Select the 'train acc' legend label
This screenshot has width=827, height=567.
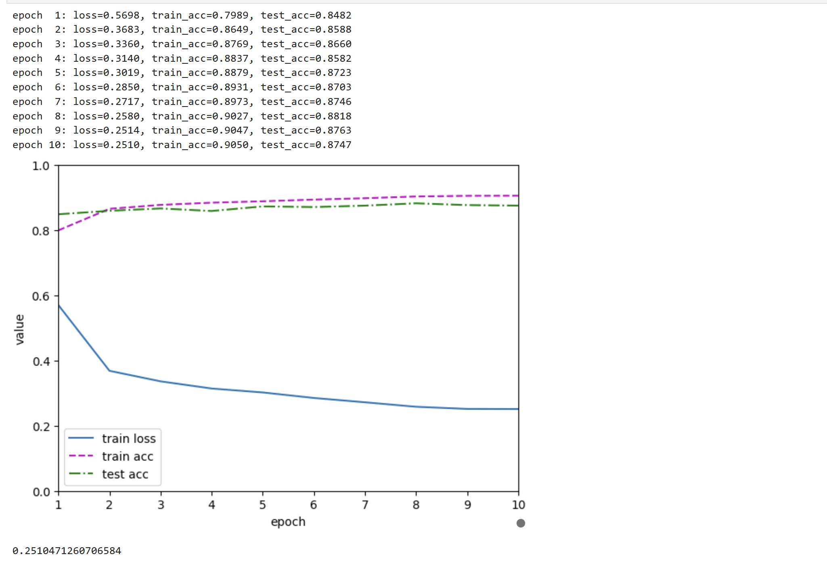(x=128, y=456)
